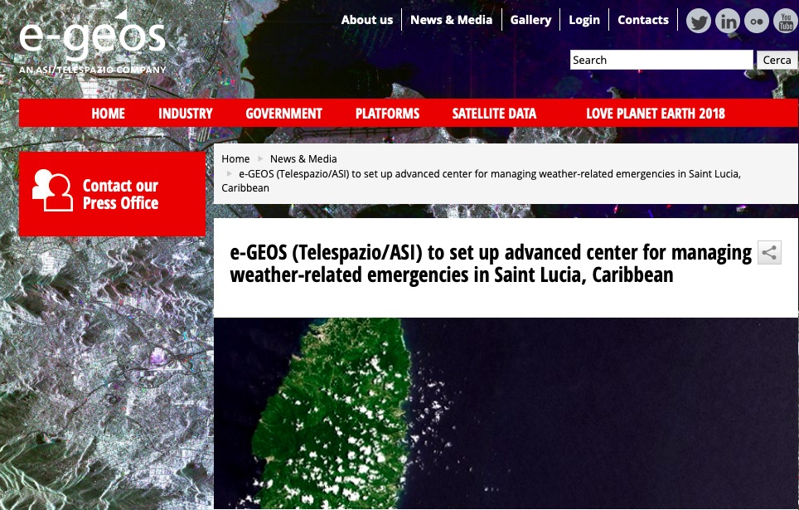Open the PLATFORMS menu

[x=387, y=114]
